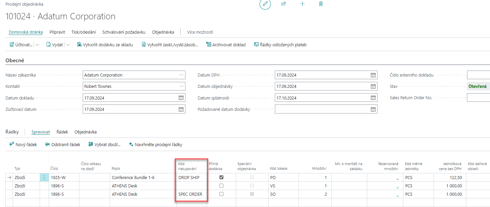
Task: Click three-dot row menu for 1925-W line
Action: coord(44,178)
